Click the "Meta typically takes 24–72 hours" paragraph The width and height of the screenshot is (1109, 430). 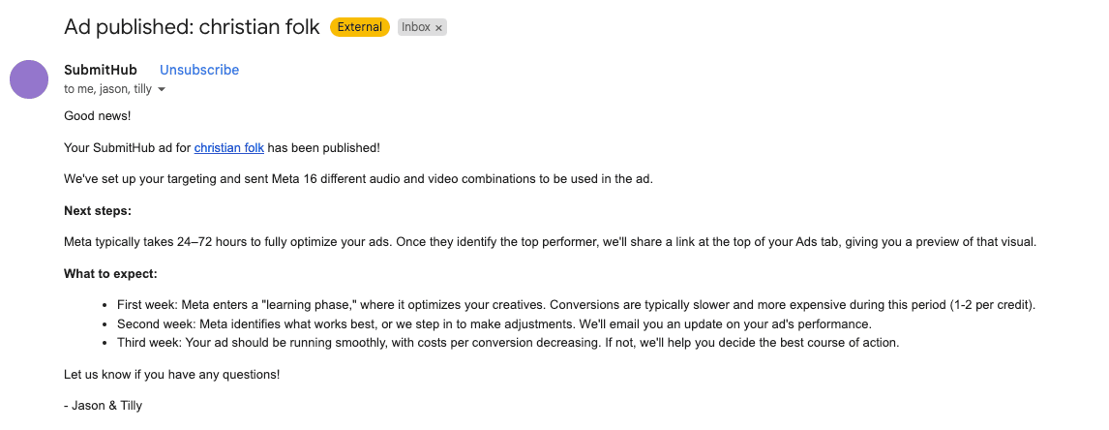click(x=550, y=242)
